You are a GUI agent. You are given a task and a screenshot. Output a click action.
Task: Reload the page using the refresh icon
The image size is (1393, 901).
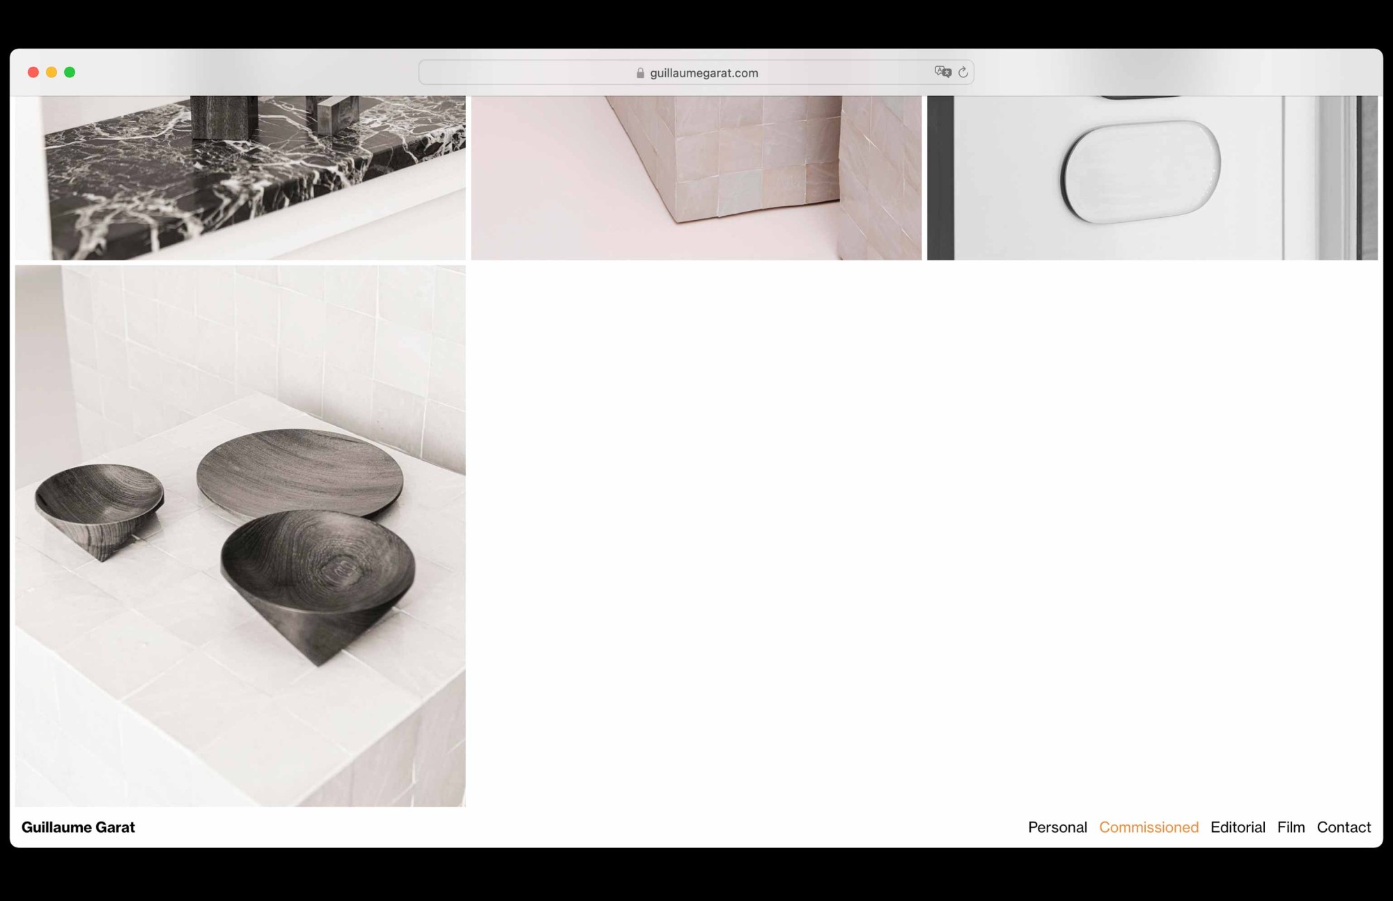click(x=963, y=72)
